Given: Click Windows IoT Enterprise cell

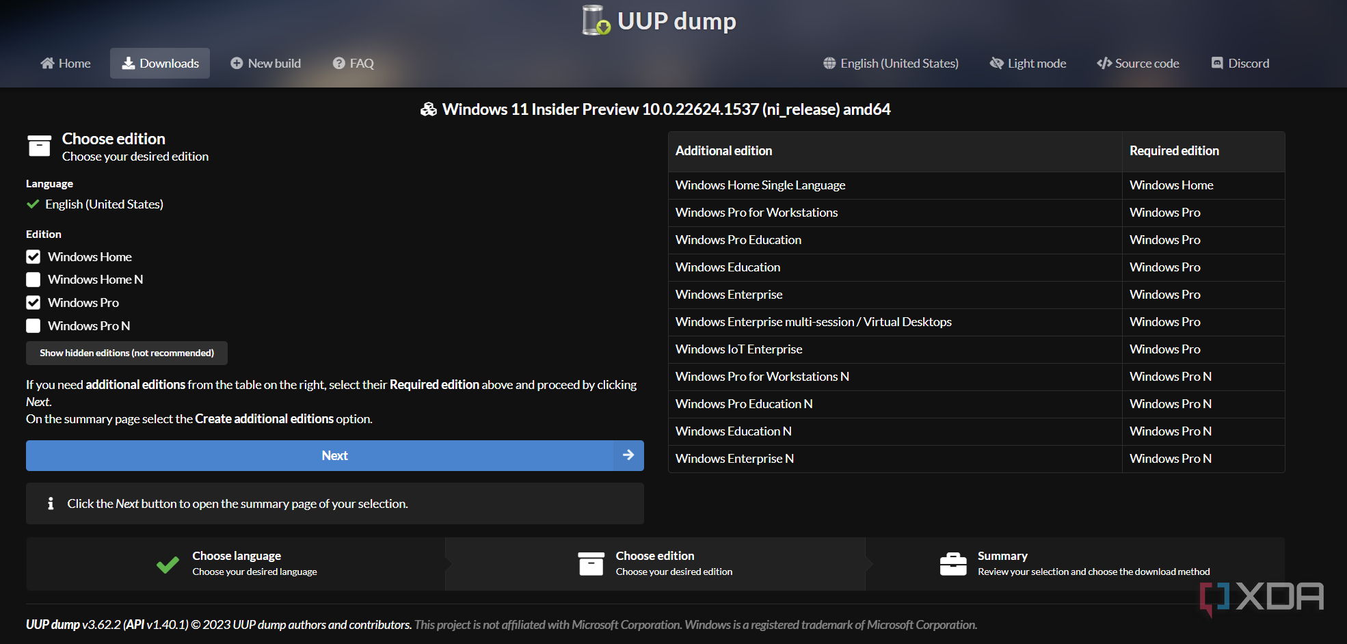Looking at the screenshot, I should tap(895, 349).
